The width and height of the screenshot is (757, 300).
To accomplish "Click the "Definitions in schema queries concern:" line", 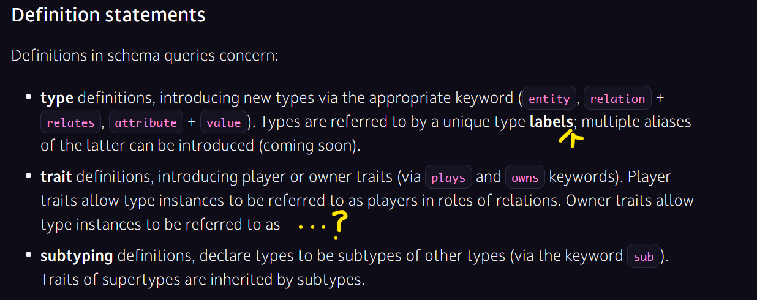I will (145, 56).
